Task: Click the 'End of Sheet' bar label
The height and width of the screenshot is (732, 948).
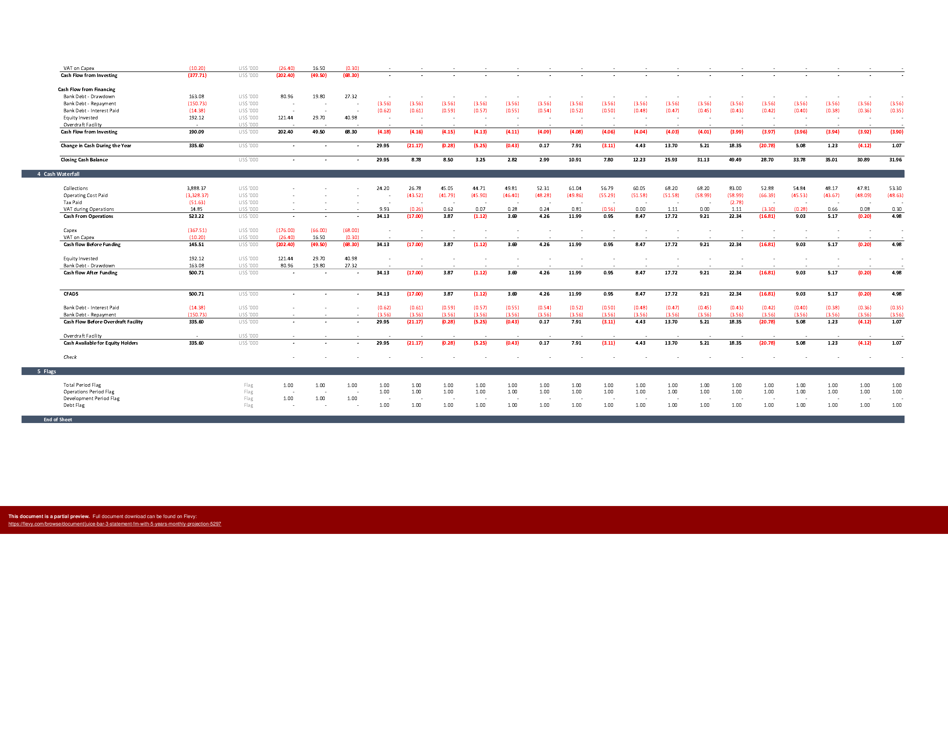Action: 58,419
